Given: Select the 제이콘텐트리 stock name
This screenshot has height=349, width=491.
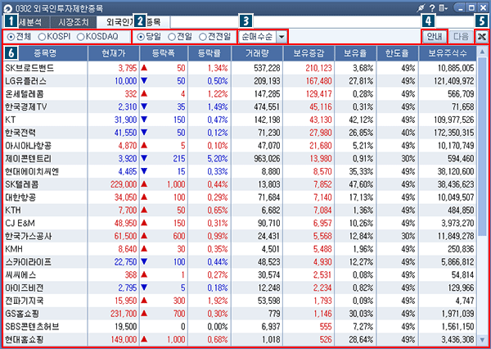Looking at the screenshot, I should coord(28,159).
